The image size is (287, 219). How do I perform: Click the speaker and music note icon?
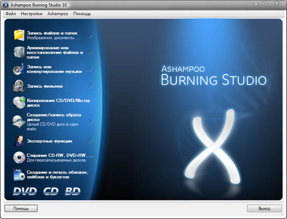[x=19, y=69]
